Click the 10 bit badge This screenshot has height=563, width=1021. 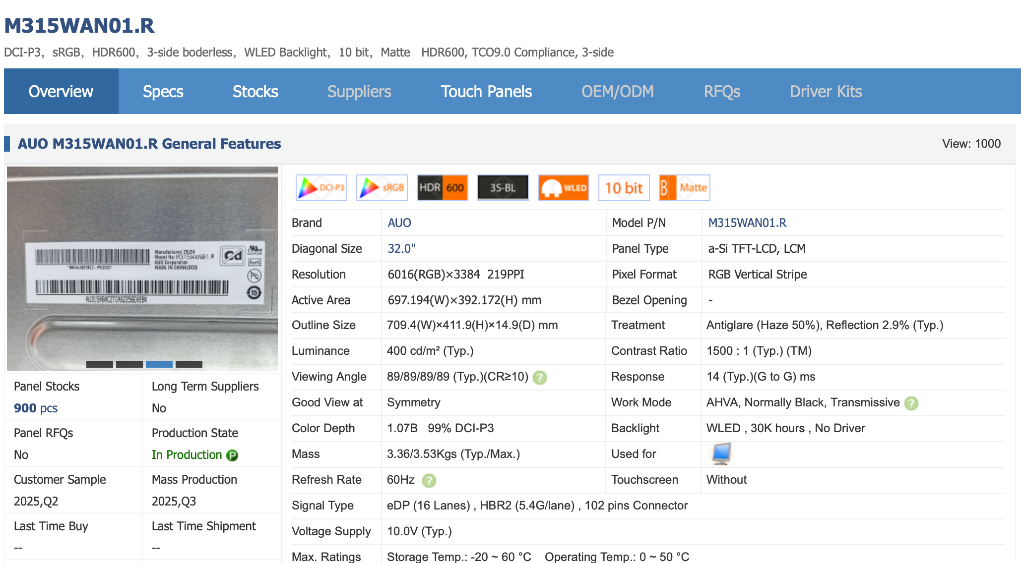[624, 188]
